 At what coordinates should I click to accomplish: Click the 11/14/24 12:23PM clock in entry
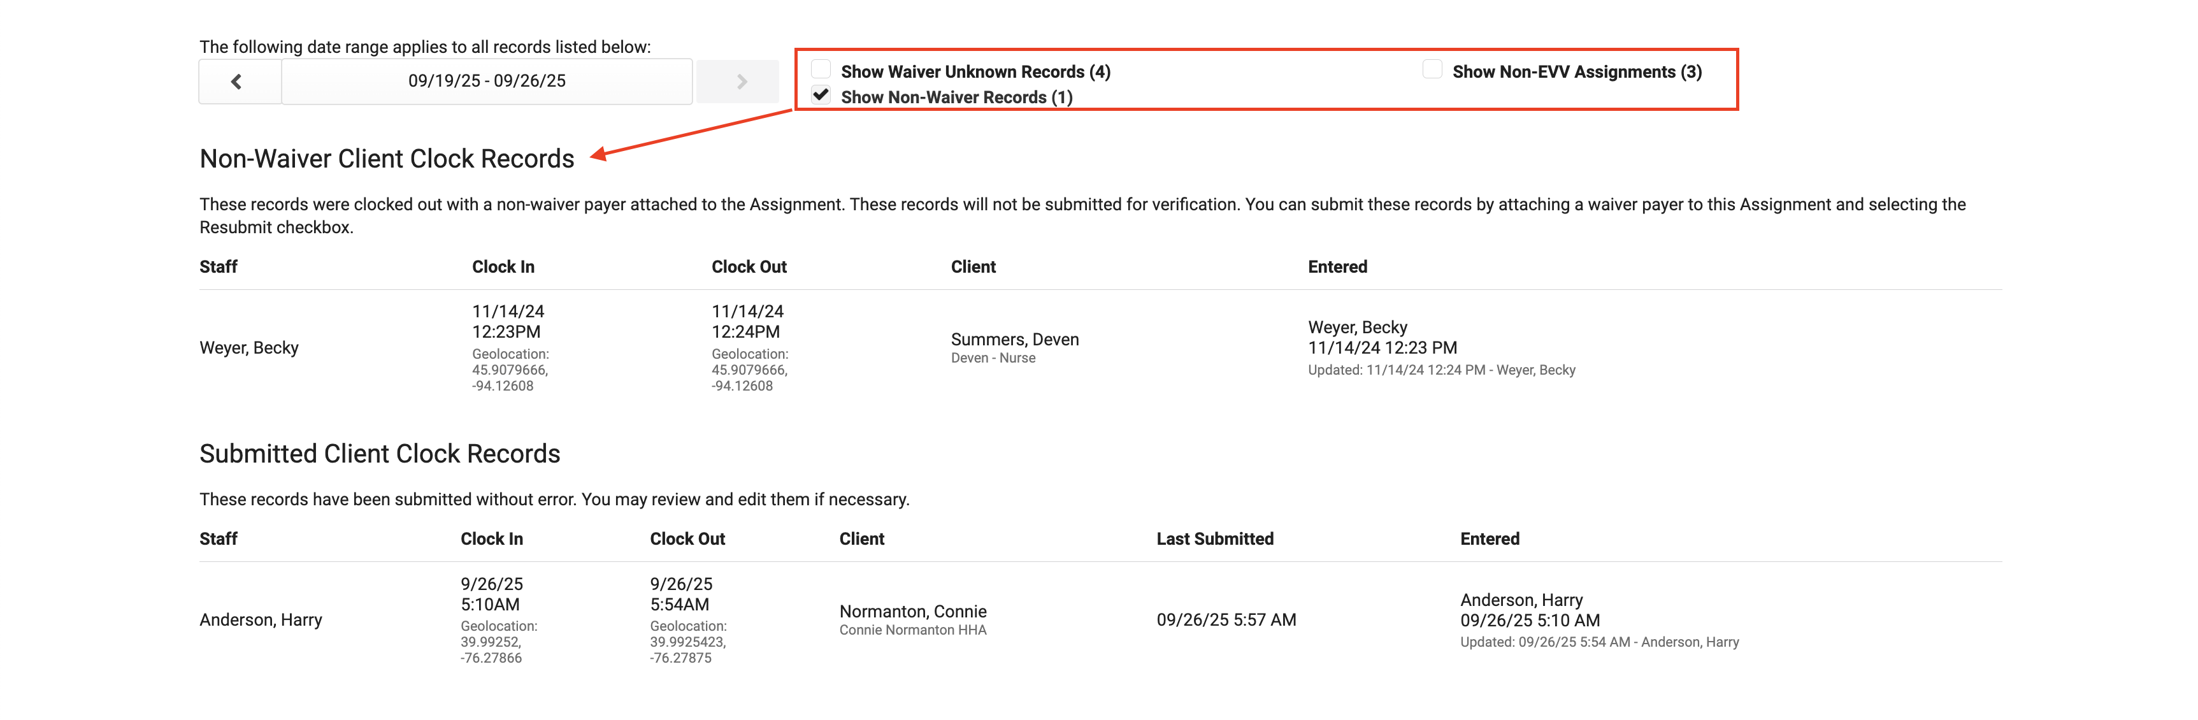pos(508,322)
